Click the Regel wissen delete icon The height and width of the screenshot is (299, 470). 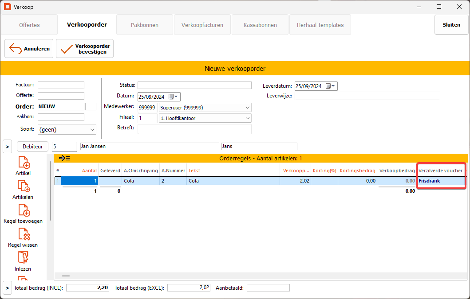pyautogui.click(x=24, y=234)
